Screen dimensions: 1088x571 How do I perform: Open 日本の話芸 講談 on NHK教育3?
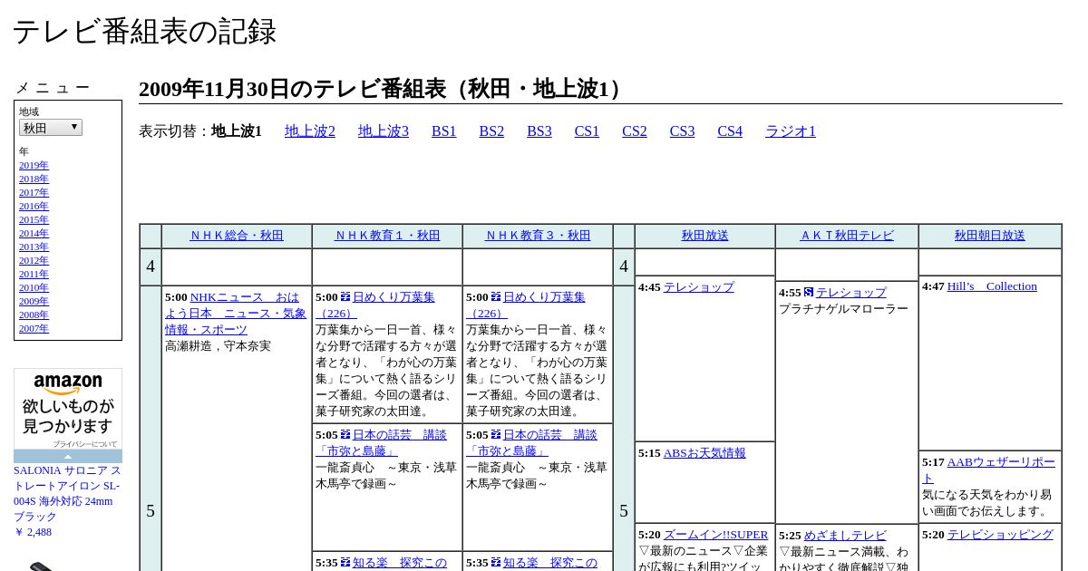(x=531, y=442)
